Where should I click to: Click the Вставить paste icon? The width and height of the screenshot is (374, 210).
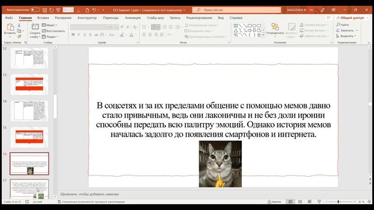click(x=10, y=27)
